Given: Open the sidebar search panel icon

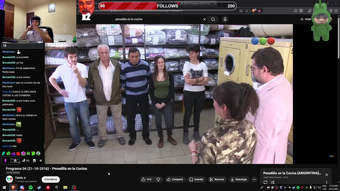Looking at the screenshot, I should (301, 11).
